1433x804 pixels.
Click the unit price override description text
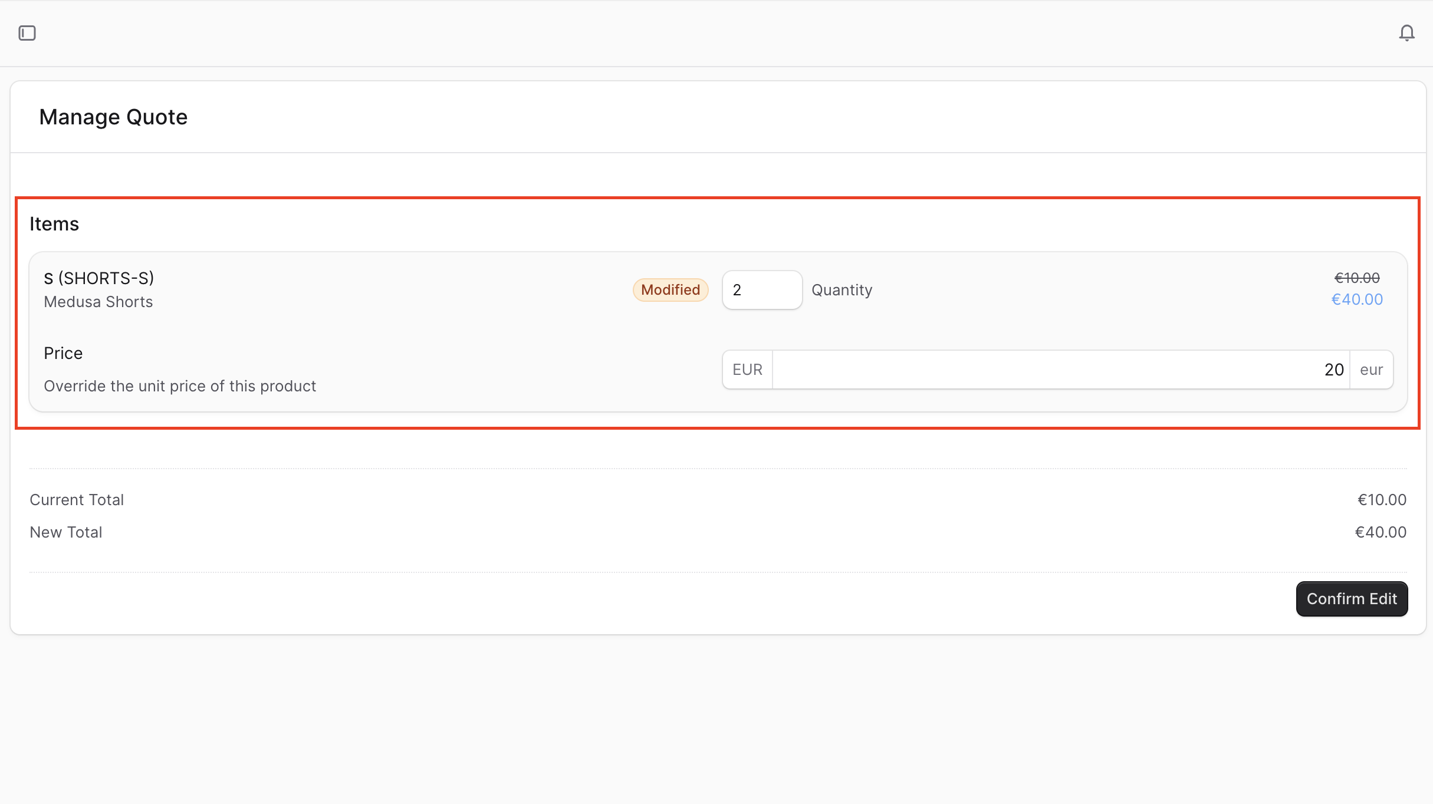tap(179, 385)
